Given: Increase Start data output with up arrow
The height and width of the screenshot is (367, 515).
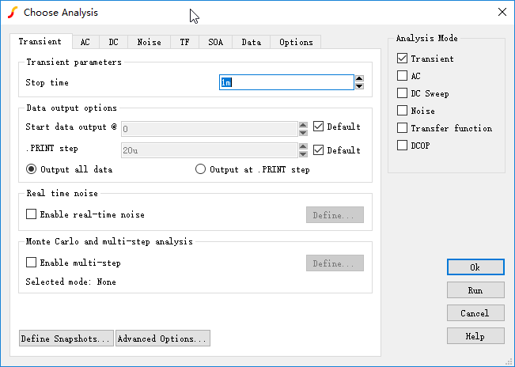Looking at the screenshot, I should (303, 125).
